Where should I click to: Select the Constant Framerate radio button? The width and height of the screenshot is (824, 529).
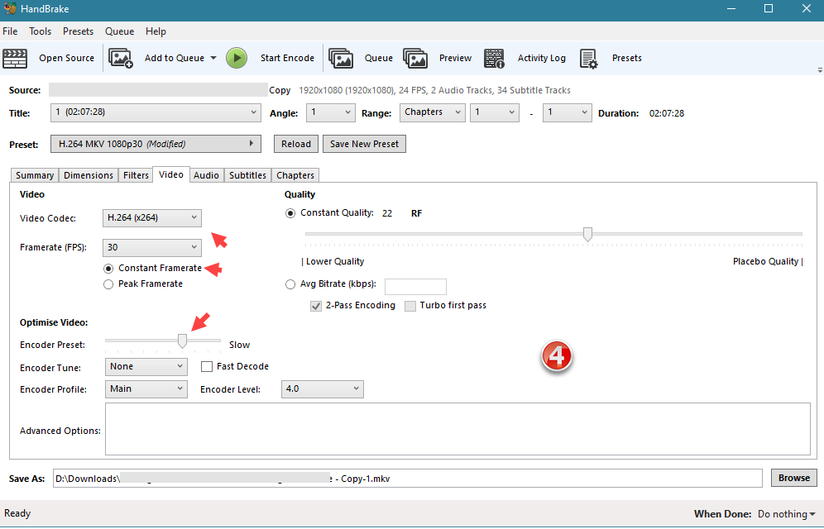coord(108,269)
